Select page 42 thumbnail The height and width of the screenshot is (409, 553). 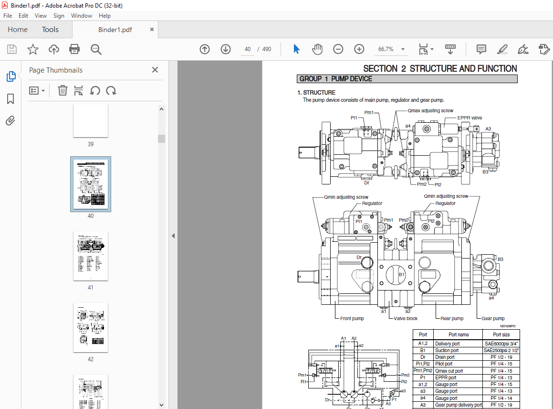91,328
